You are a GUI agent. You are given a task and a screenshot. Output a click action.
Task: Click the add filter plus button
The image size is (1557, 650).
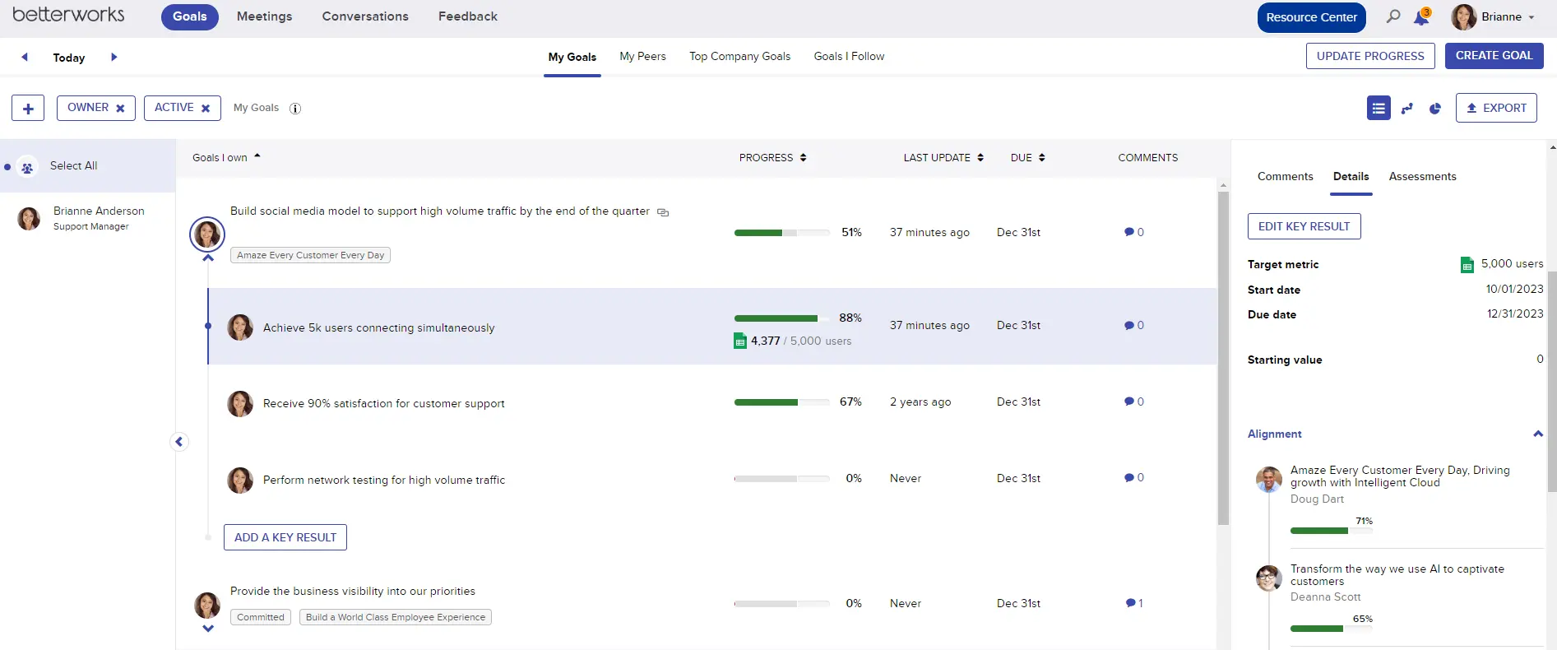tap(28, 108)
